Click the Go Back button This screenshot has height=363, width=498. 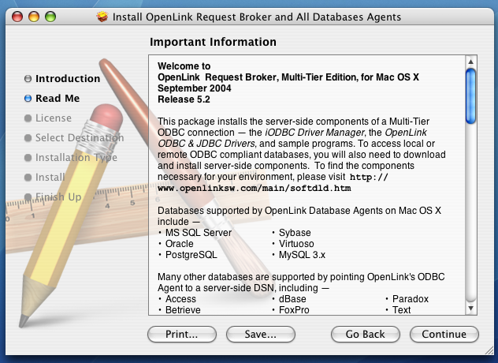pos(366,334)
